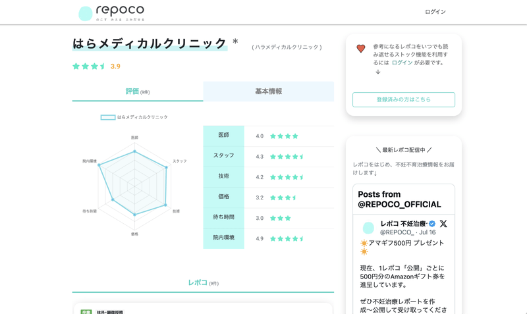Screen dimensions: 527x314
Task: Click the repoco logo in the header
Action: pyautogui.click(x=111, y=13)
